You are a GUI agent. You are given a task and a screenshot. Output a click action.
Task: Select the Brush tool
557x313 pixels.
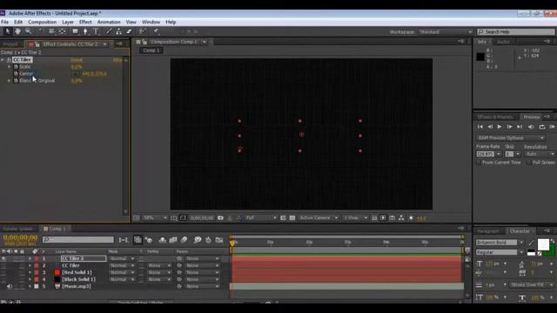point(110,31)
